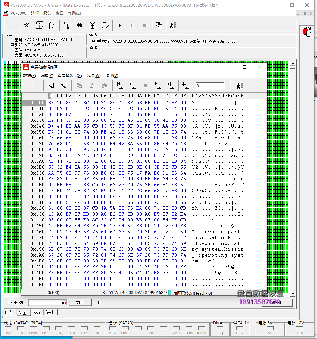Open the 服务 menu
The height and width of the screenshot is (339, 317).
pyautogui.click(x=47, y=13)
